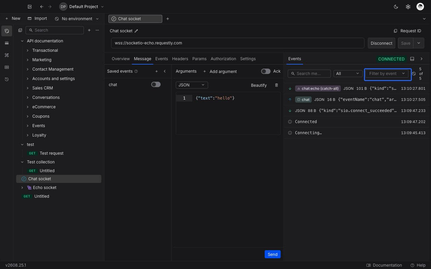
Task: Click the Saved events help icon
Action: coord(136,71)
